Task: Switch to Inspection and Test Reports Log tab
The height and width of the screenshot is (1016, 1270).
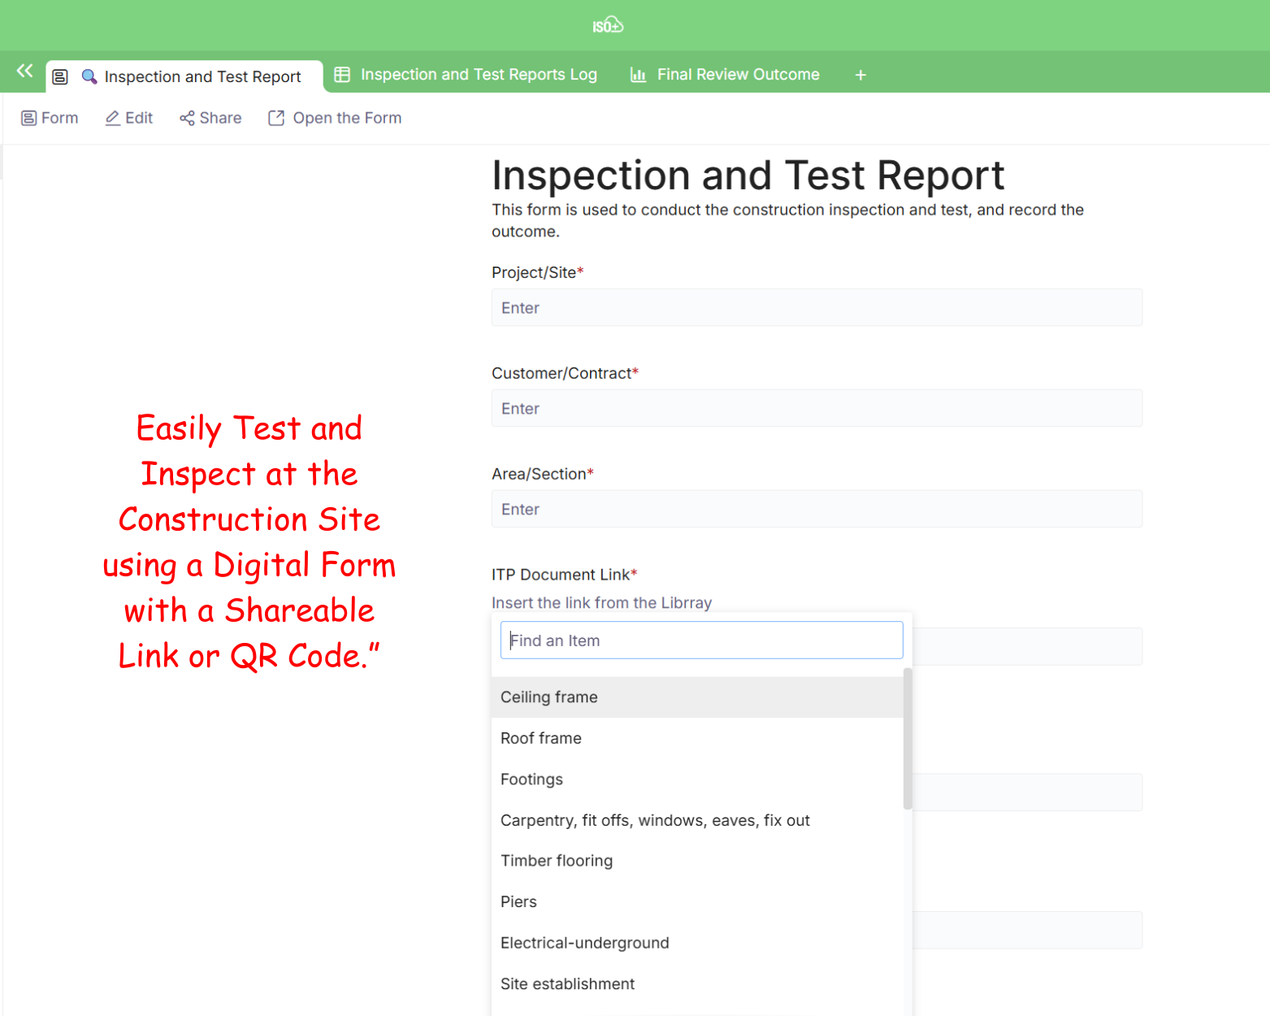Action: [x=478, y=75]
